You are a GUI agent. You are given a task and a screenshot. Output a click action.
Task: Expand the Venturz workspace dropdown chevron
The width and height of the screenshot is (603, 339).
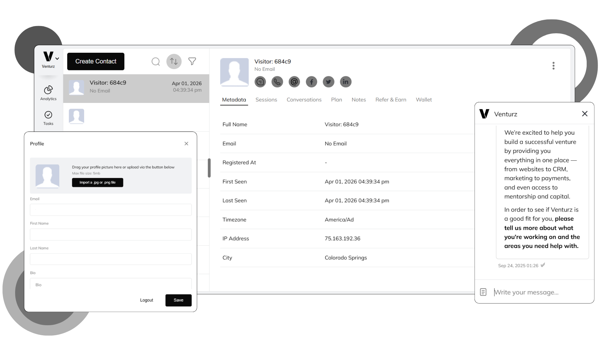57,58
